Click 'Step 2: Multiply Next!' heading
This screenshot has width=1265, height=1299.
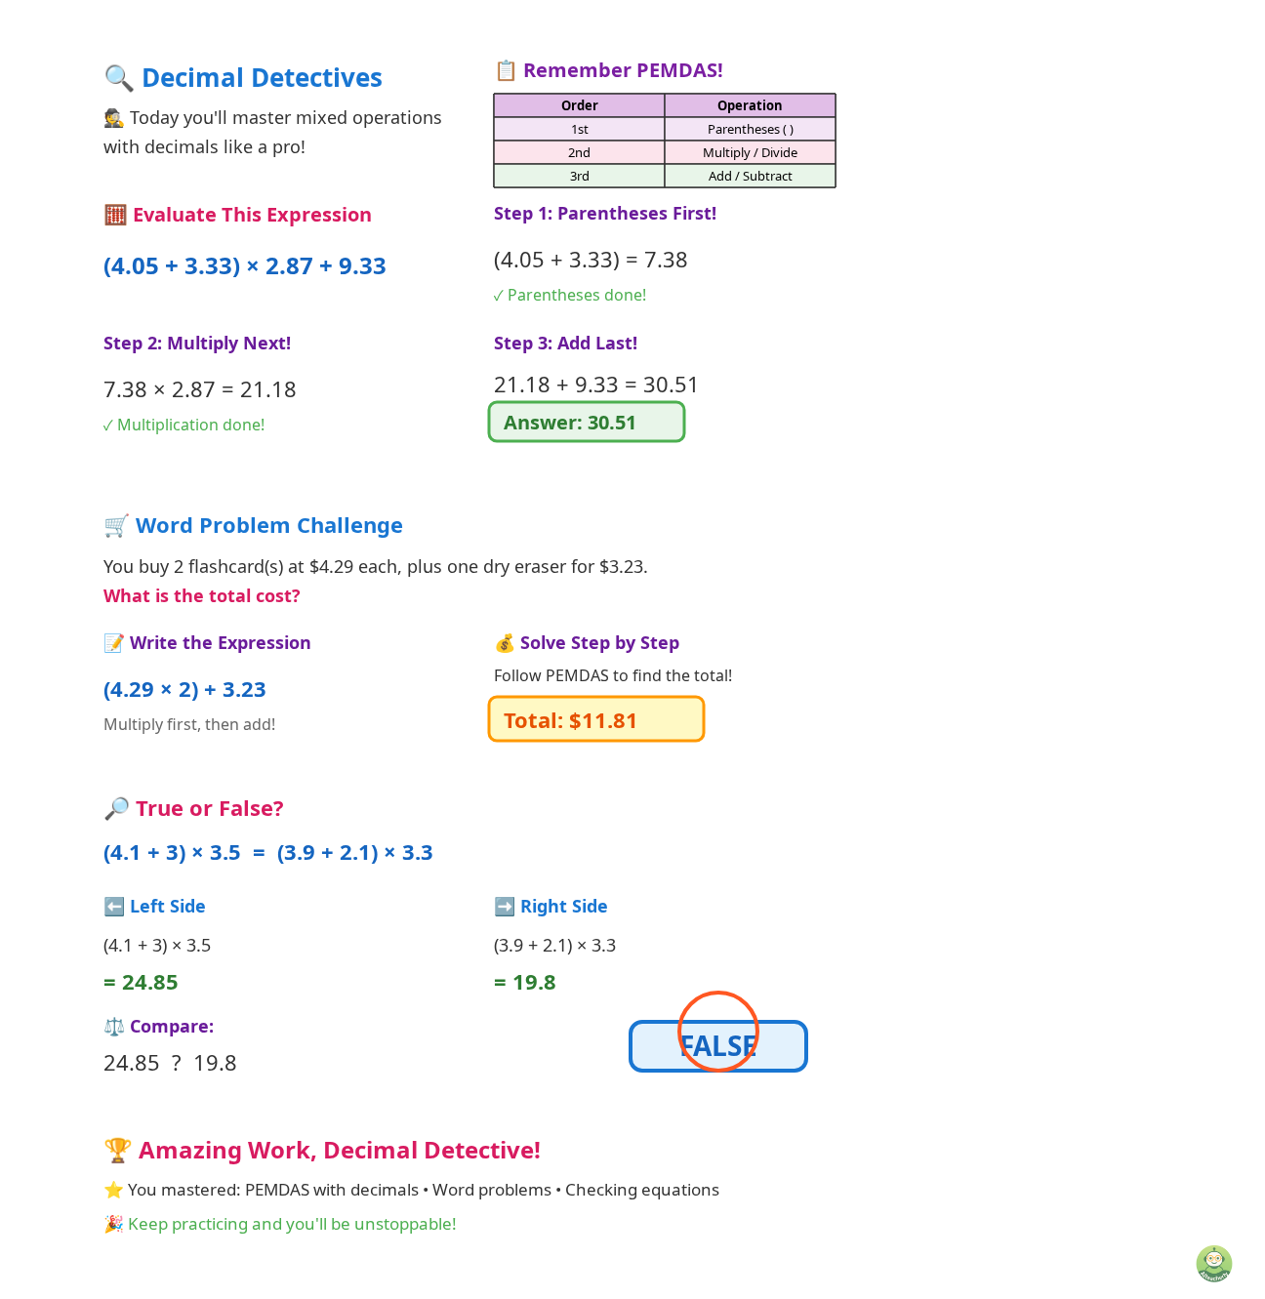pos(197,344)
